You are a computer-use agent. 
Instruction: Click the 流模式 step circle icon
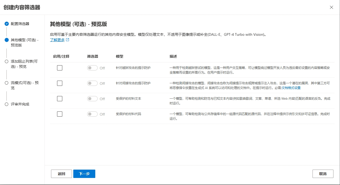point(7,83)
